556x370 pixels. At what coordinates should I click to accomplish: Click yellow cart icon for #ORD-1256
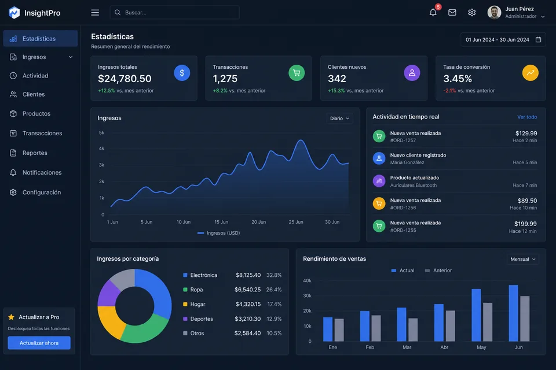pyautogui.click(x=379, y=203)
